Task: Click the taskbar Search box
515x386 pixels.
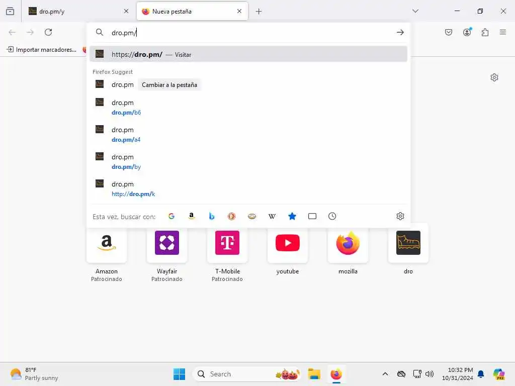Action: [247, 374]
